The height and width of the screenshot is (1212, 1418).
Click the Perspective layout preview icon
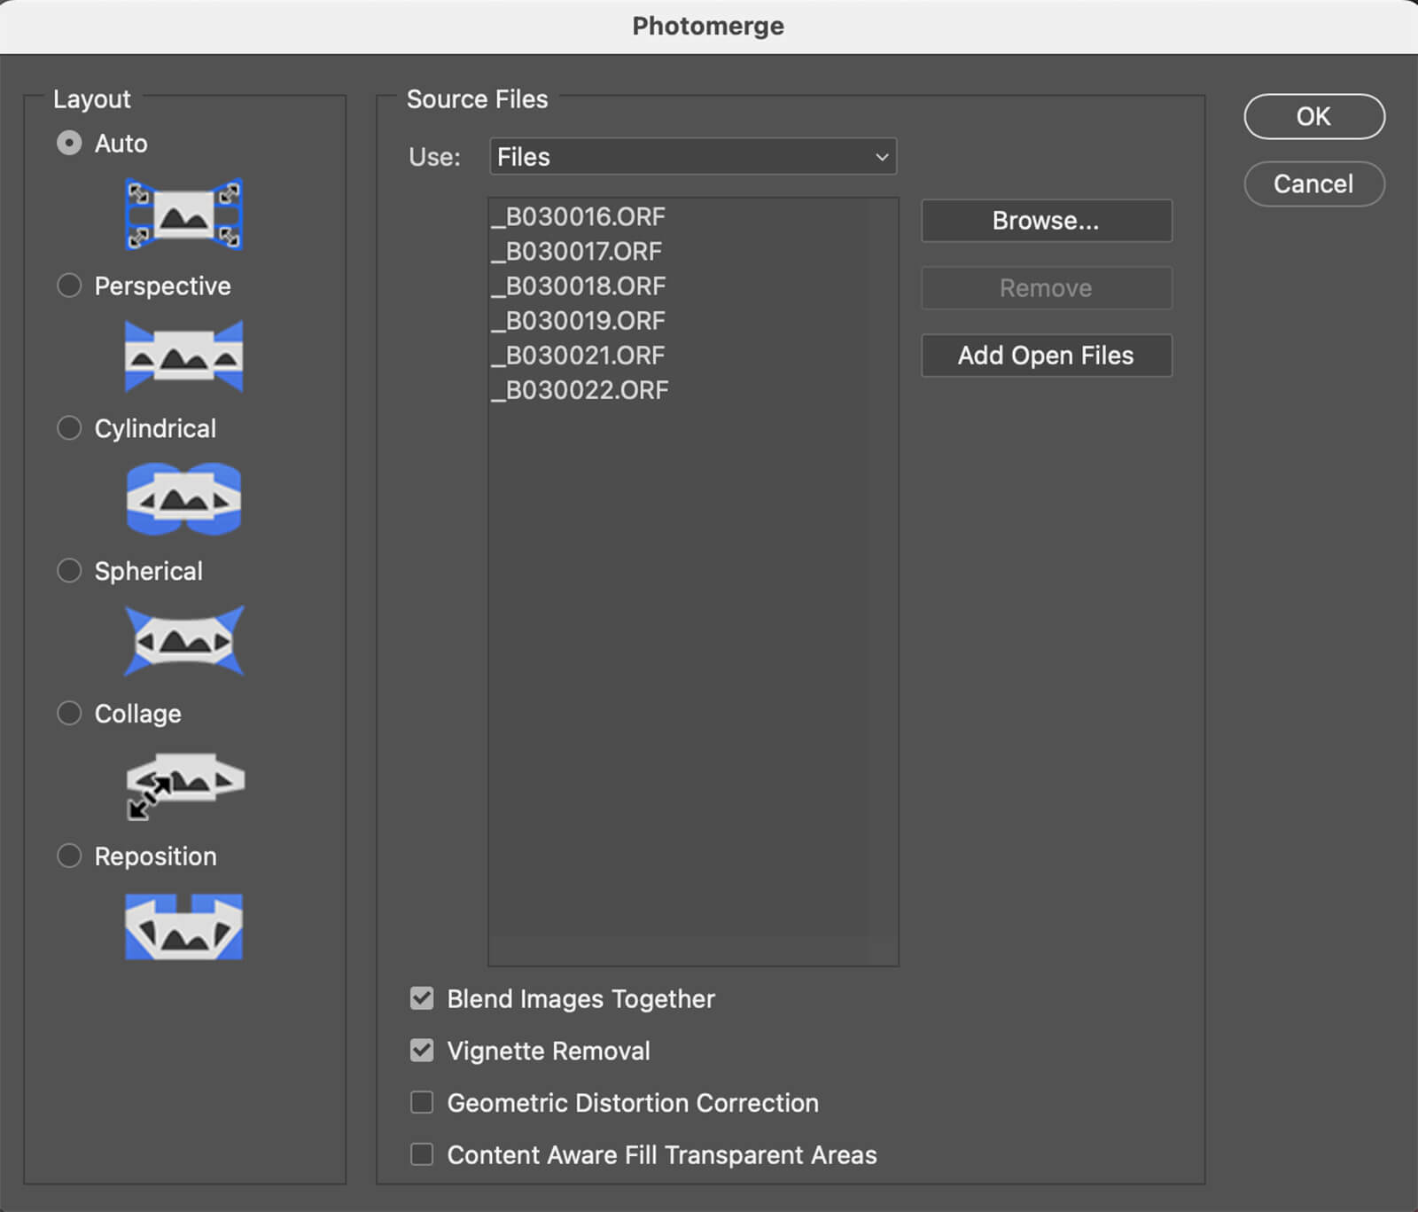(183, 356)
